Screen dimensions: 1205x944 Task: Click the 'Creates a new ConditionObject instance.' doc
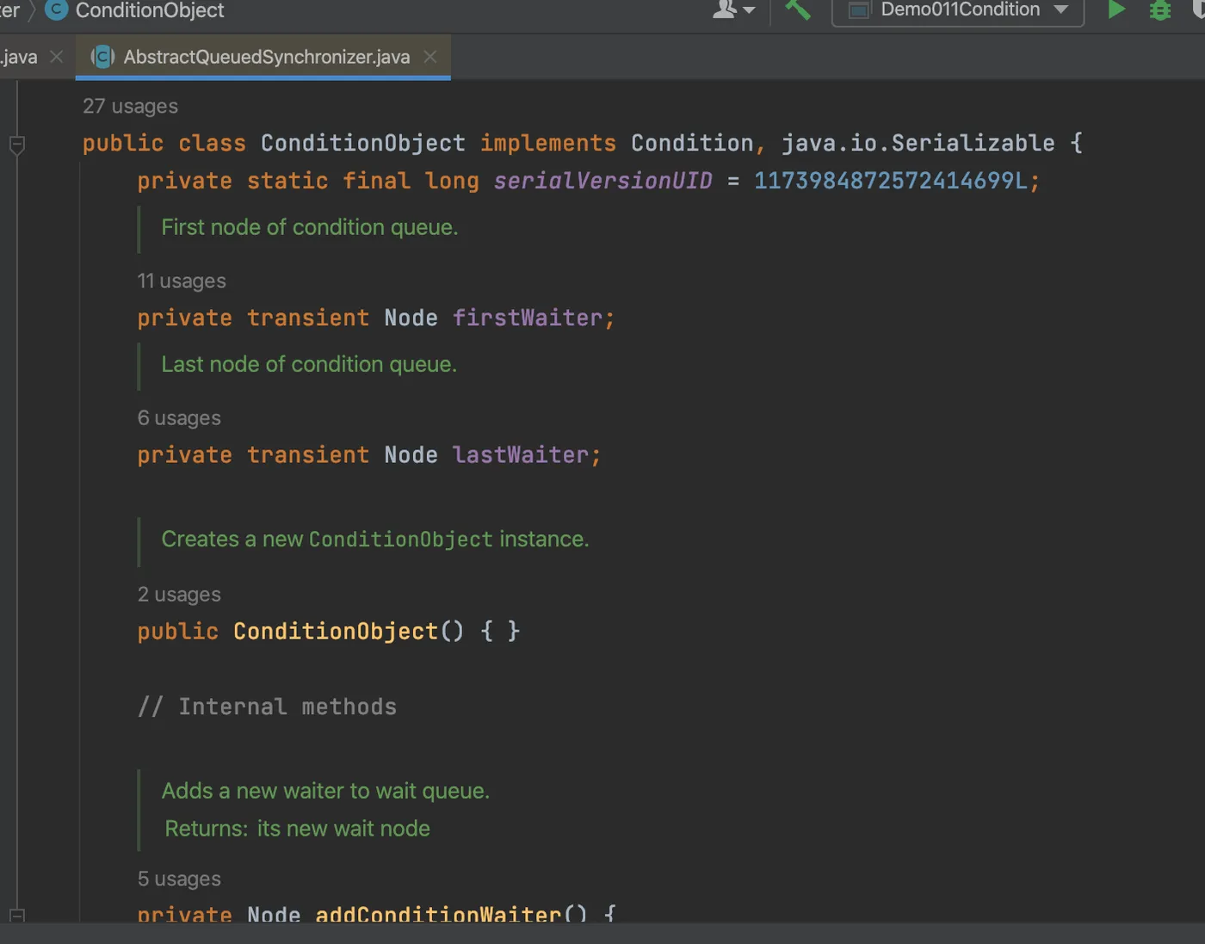pos(375,540)
